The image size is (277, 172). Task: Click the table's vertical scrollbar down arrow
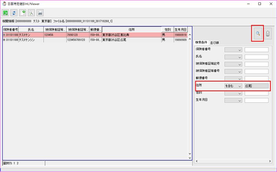pos(189,154)
